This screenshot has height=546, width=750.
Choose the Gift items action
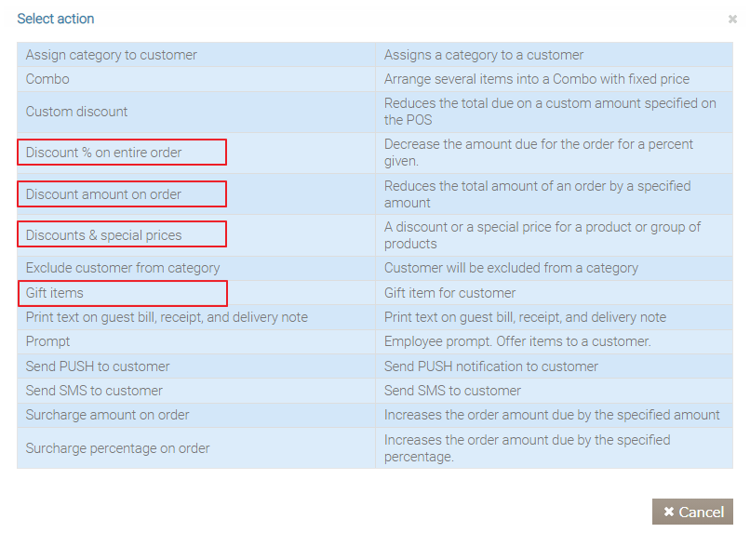click(x=55, y=293)
